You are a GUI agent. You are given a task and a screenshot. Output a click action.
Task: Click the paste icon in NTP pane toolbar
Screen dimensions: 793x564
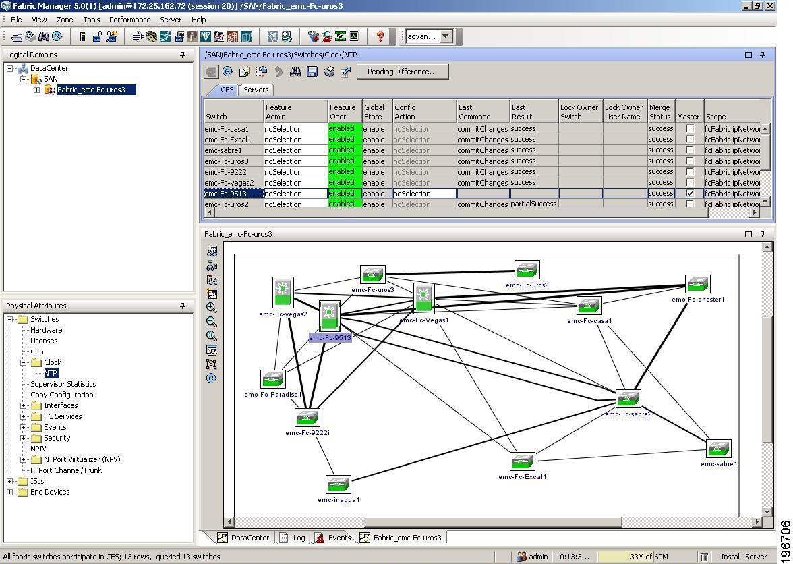coord(262,72)
